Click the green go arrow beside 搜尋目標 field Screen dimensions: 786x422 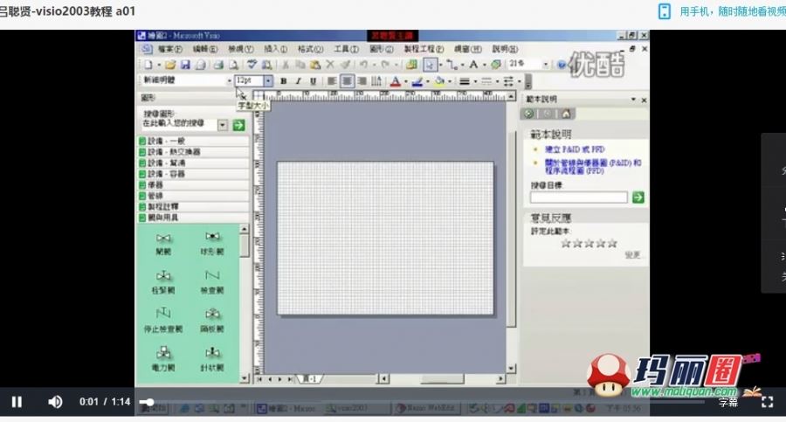[x=638, y=197]
